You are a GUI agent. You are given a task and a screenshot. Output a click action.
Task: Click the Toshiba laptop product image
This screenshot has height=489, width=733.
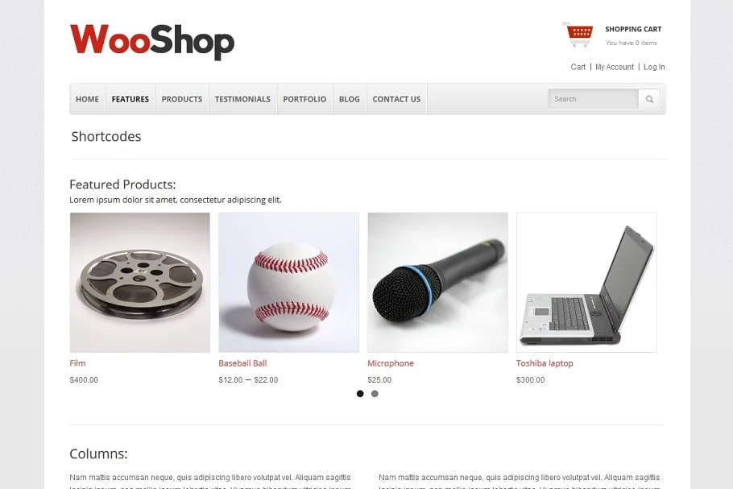(x=586, y=283)
